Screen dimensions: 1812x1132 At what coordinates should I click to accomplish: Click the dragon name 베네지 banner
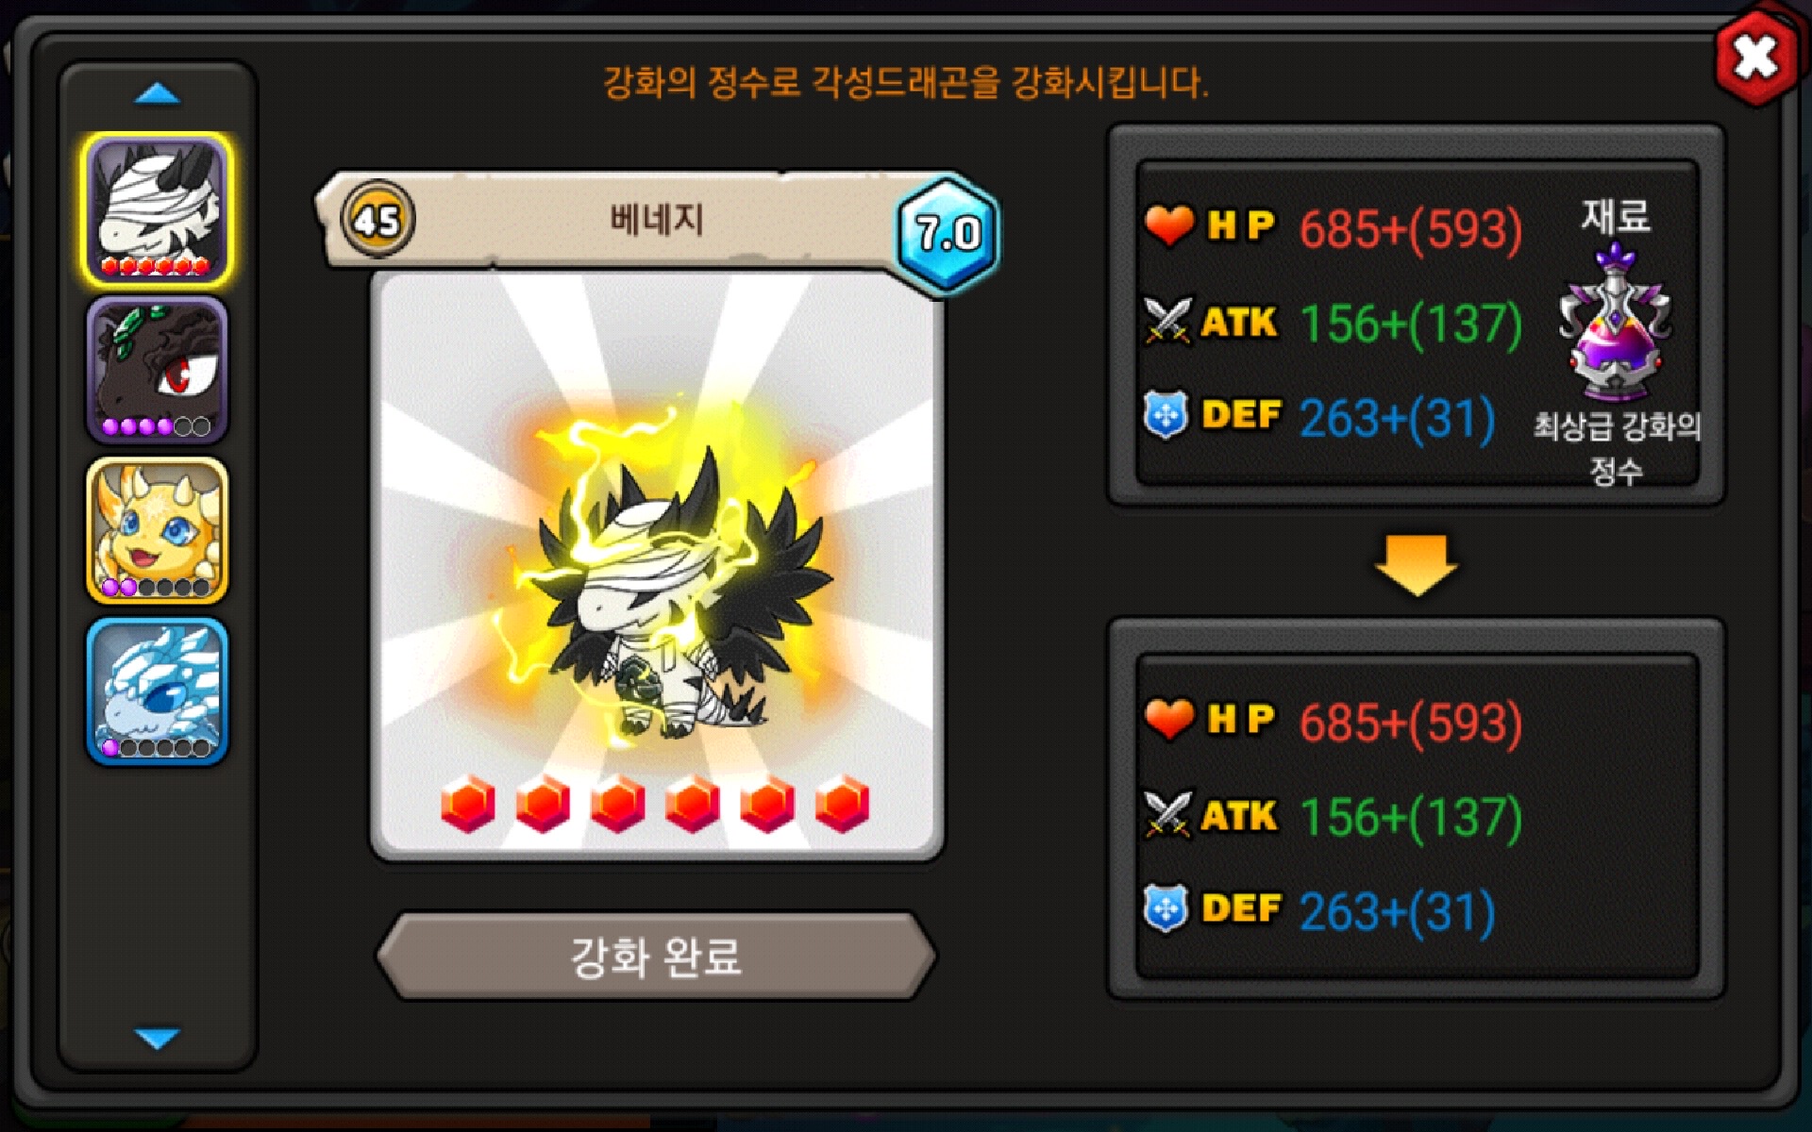pyautogui.click(x=656, y=220)
